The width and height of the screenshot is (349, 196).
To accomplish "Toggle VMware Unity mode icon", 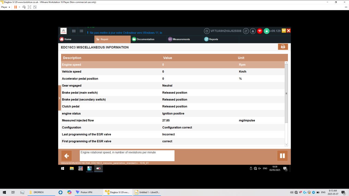I will tap(35, 7).
